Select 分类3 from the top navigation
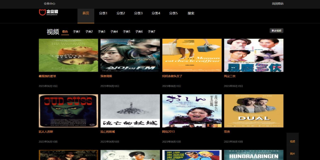This screenshot has height=160, width=320. 138,14
